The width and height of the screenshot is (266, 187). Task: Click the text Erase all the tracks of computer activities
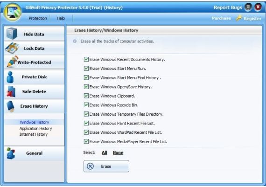[117, 41]
